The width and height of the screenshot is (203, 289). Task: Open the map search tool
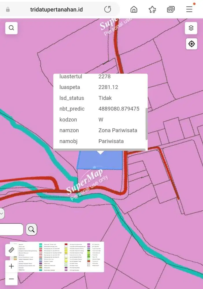[x=11, y=28]
